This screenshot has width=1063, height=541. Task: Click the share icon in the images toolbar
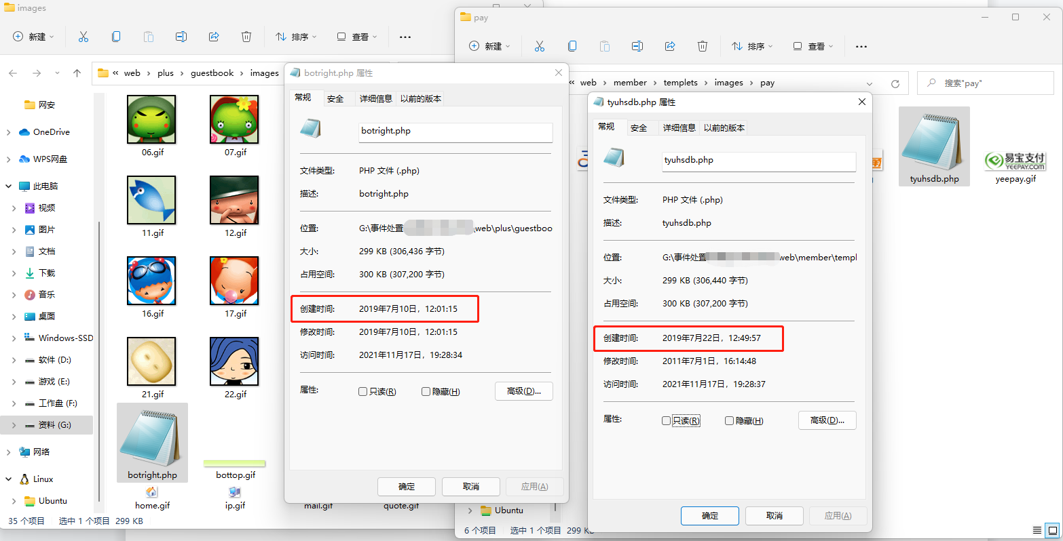213,37
